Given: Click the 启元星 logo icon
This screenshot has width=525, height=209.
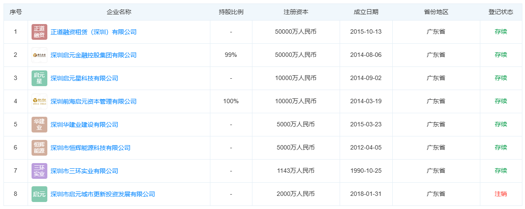Looking at the screenshot, I should pyautogui.click(x=39, y=78).
